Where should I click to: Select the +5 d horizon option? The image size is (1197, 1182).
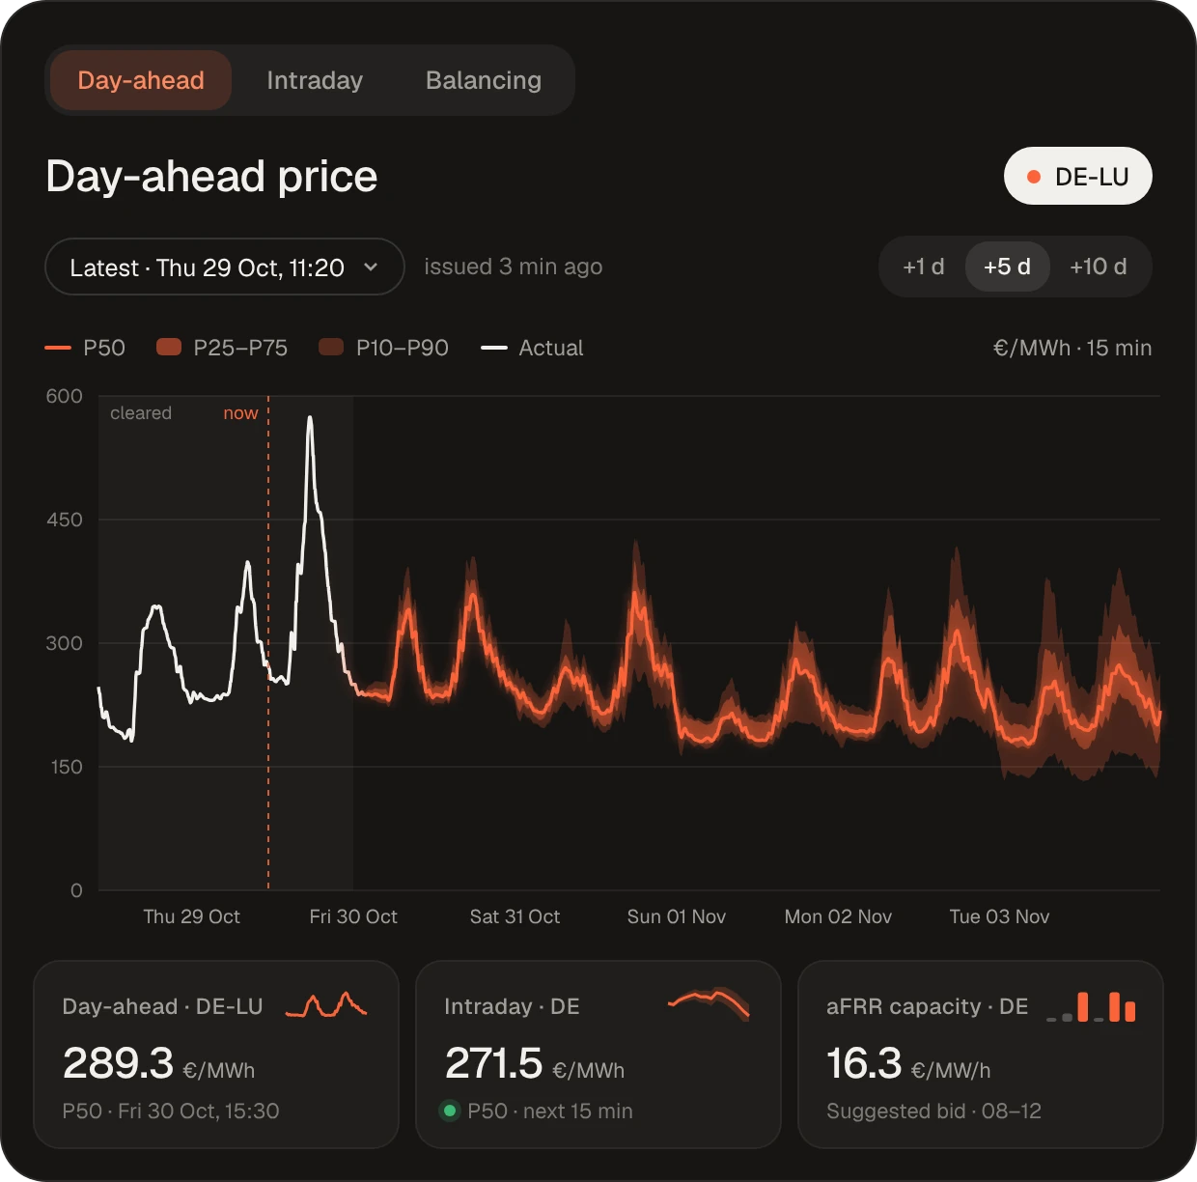1007,267
